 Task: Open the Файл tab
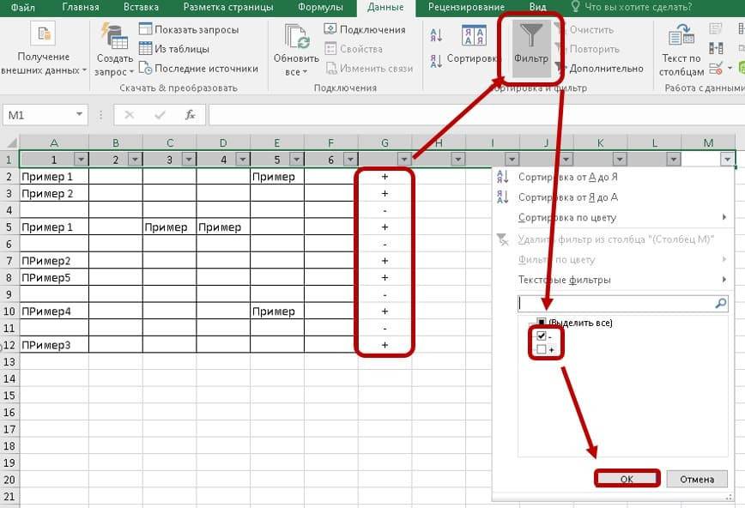click(x=22, y=7)
